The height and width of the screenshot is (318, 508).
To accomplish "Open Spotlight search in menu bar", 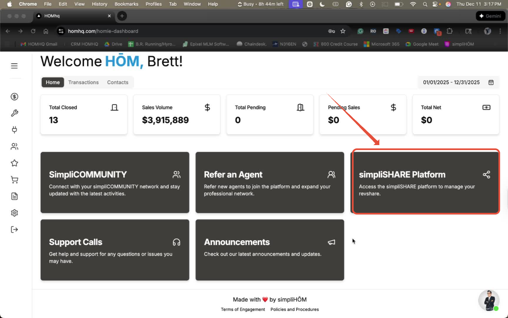I will point(425,4).
